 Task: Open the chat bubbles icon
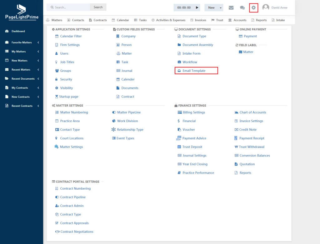pyautogui.click(x=242, y=8)
